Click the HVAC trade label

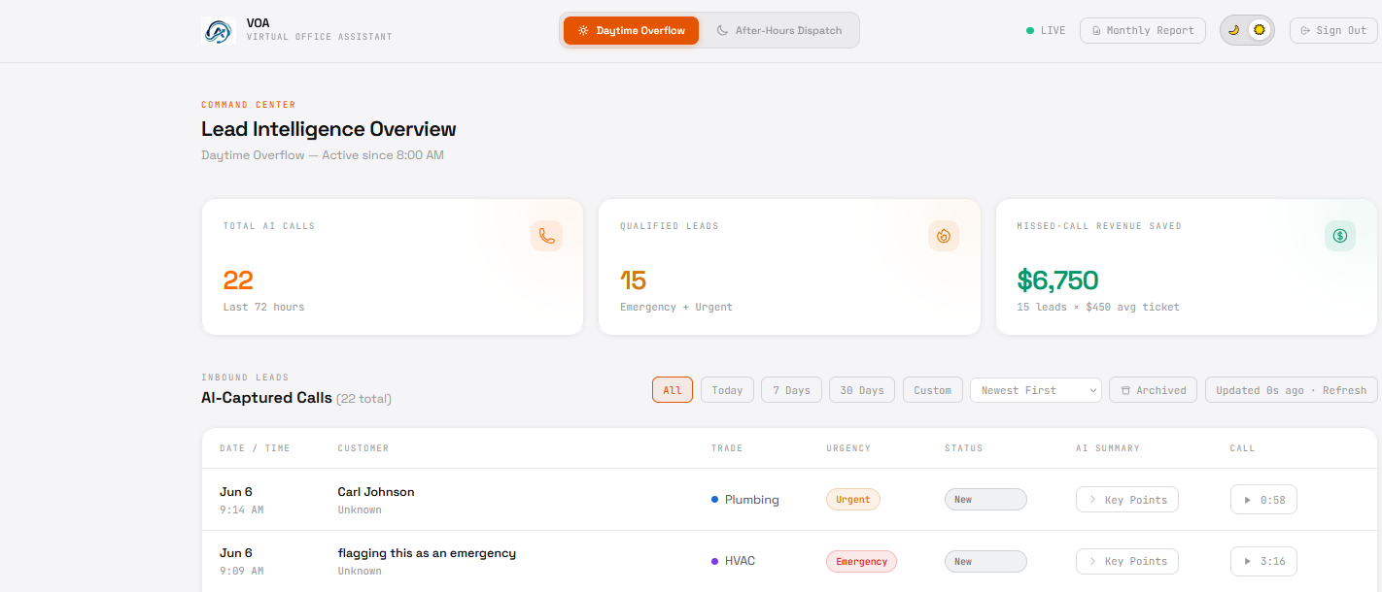[740, 561]
